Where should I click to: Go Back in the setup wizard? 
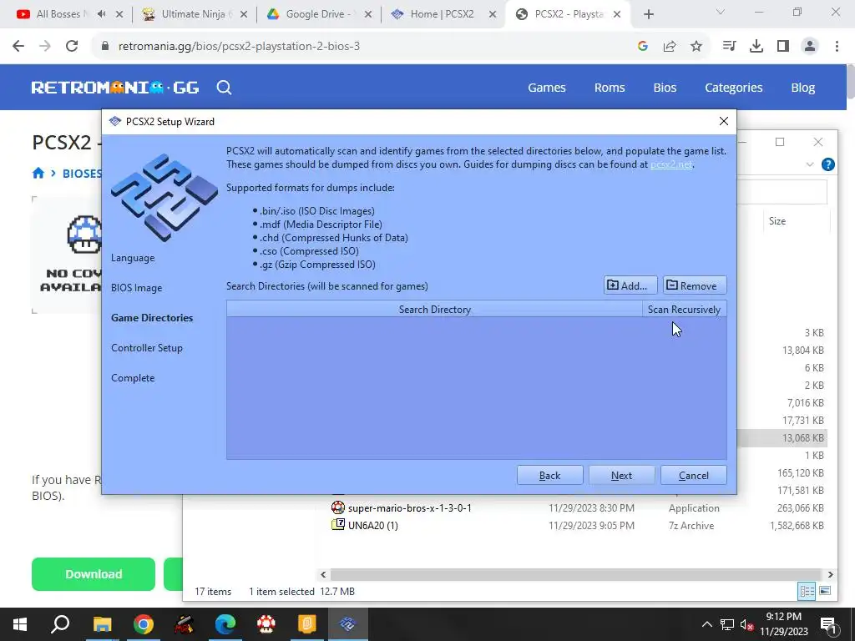(x=549, y=475)
